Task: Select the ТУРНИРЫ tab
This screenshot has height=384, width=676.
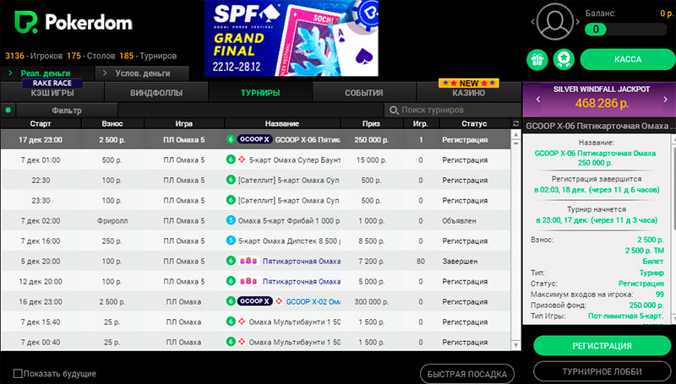Action: tap(260, 93)
